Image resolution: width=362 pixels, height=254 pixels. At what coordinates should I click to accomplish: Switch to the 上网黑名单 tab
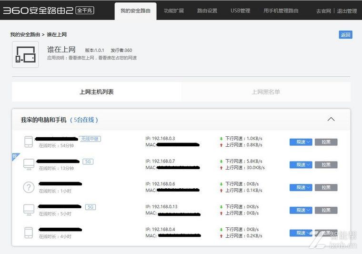pyautogui.click(x=266, y=92)
